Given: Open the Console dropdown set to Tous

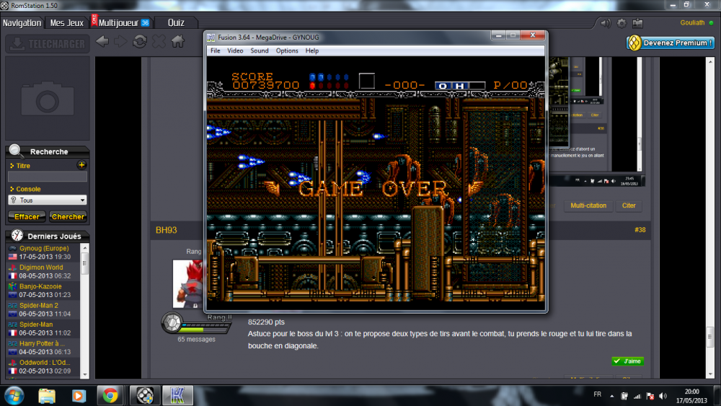Looking at the screenshot, I should point(48,200).
